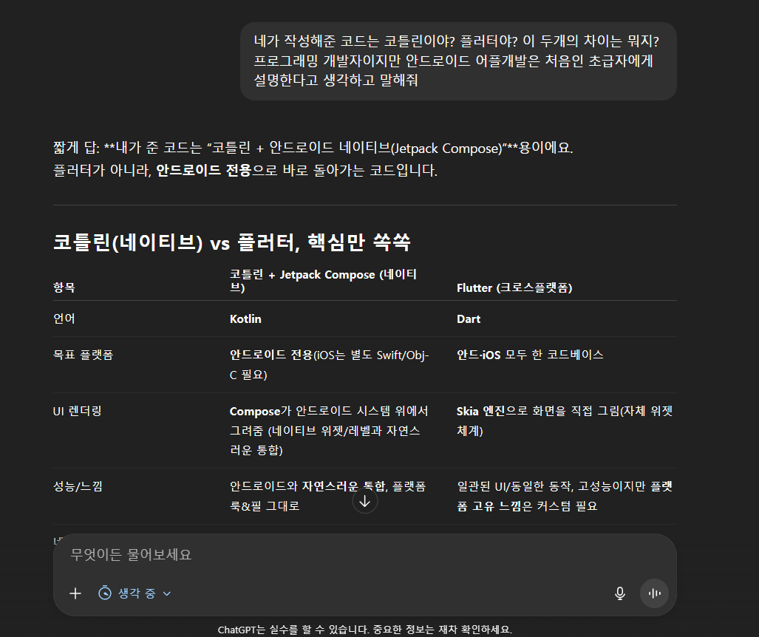Click the UI 렌더링 row label
This screenshot has height=637, width=759.
(x=78, y=411)
